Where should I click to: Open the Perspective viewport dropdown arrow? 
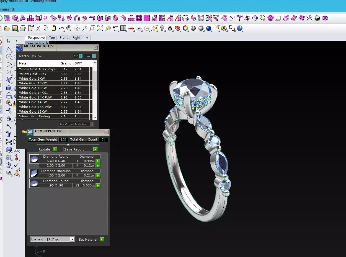(x=48, y=43)
